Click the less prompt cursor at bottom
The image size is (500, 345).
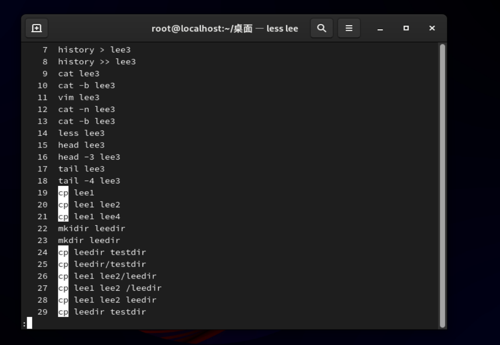pyautogui.click(x=29, y=323)
